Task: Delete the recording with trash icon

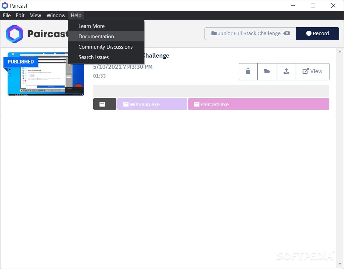Action: coord(248,71)
